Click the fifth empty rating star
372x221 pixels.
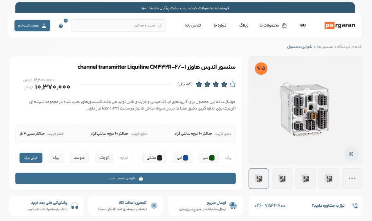(x=233, y=85)
